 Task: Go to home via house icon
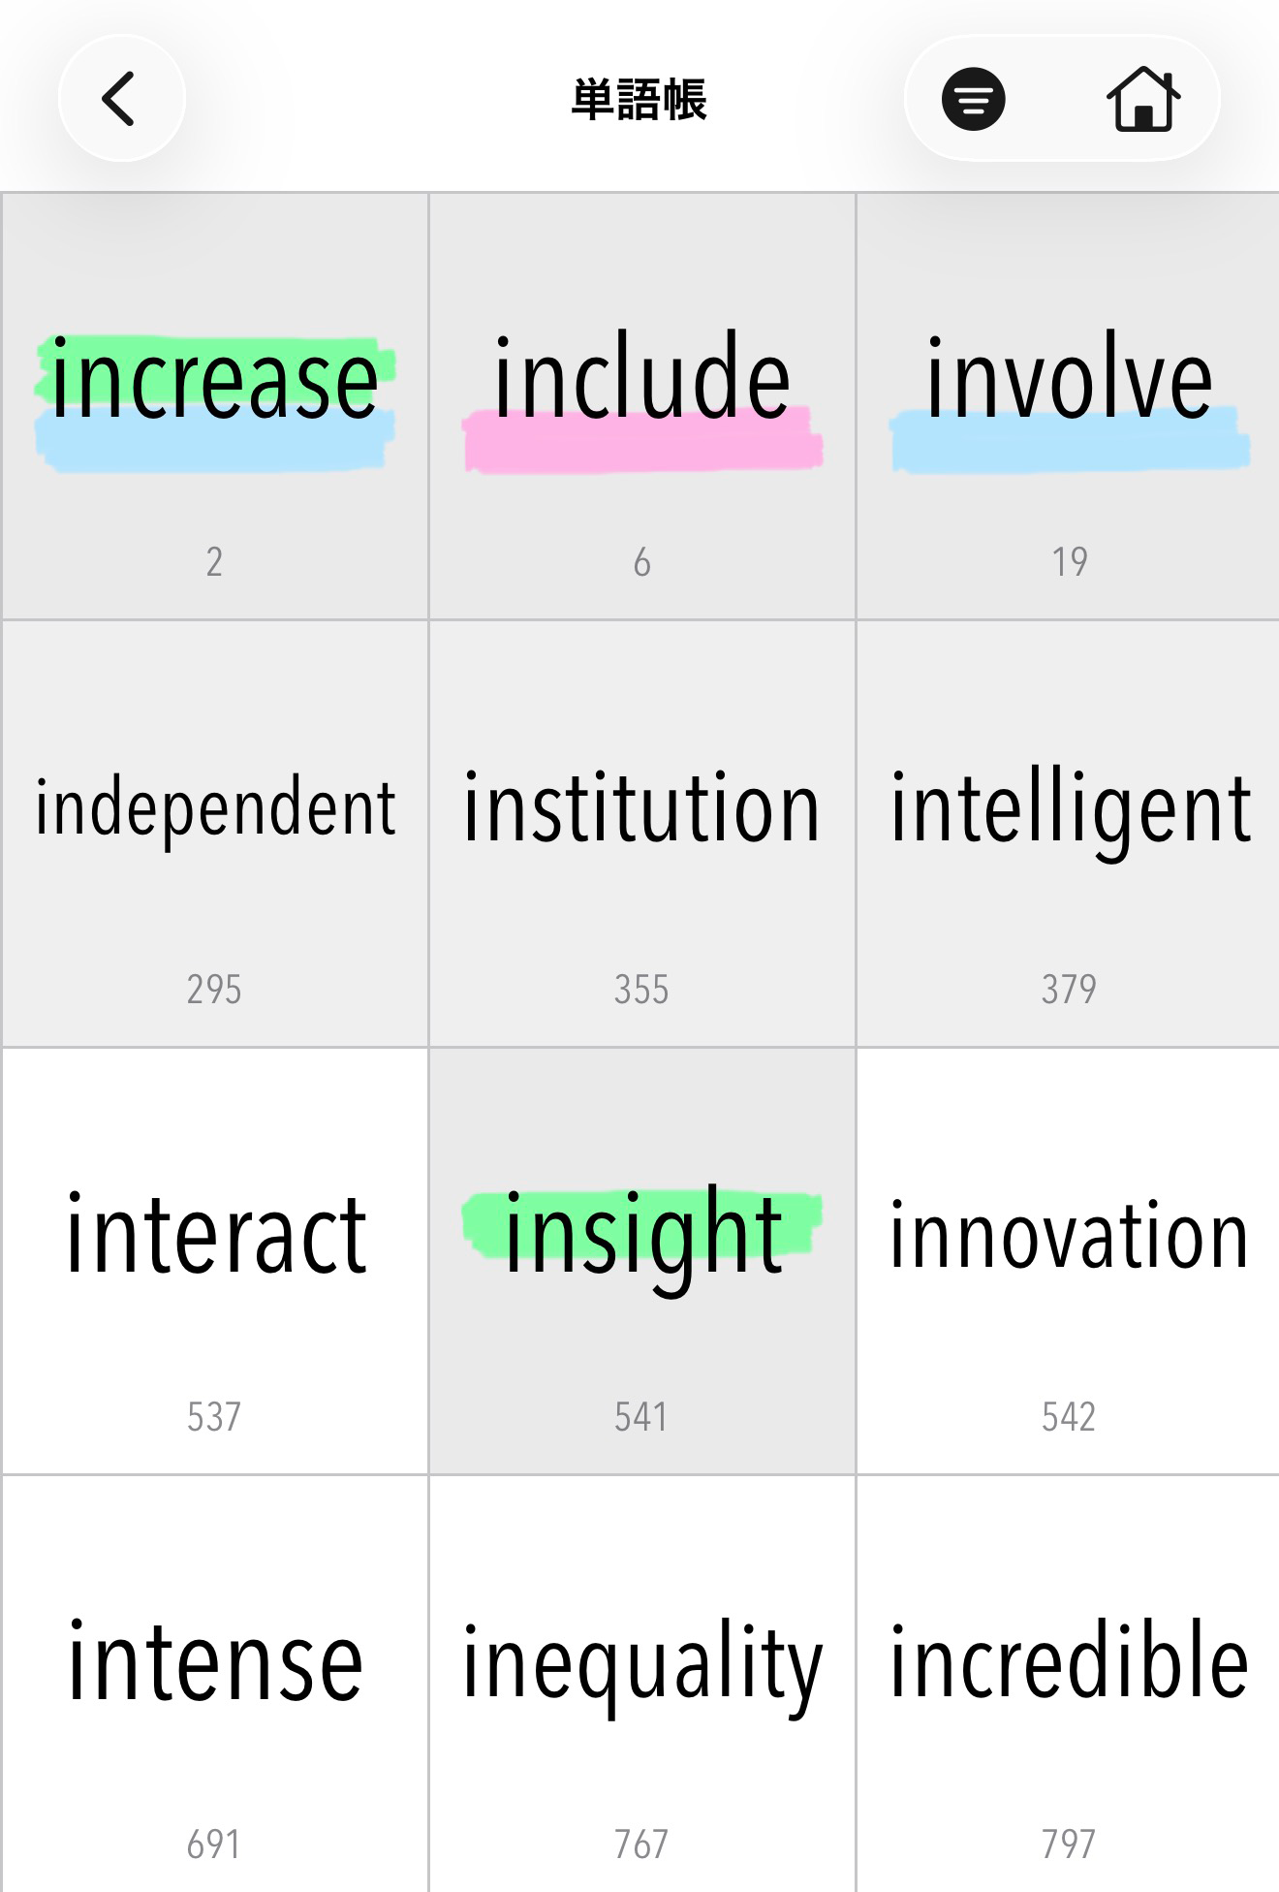1142,99
